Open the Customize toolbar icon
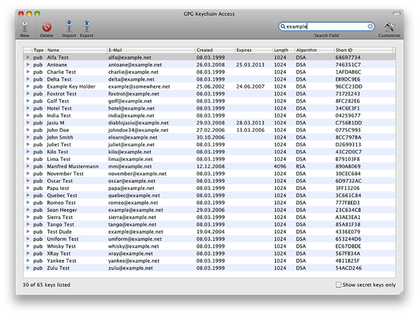The height and width of the screenshot is (316, 419). point(389,26)
